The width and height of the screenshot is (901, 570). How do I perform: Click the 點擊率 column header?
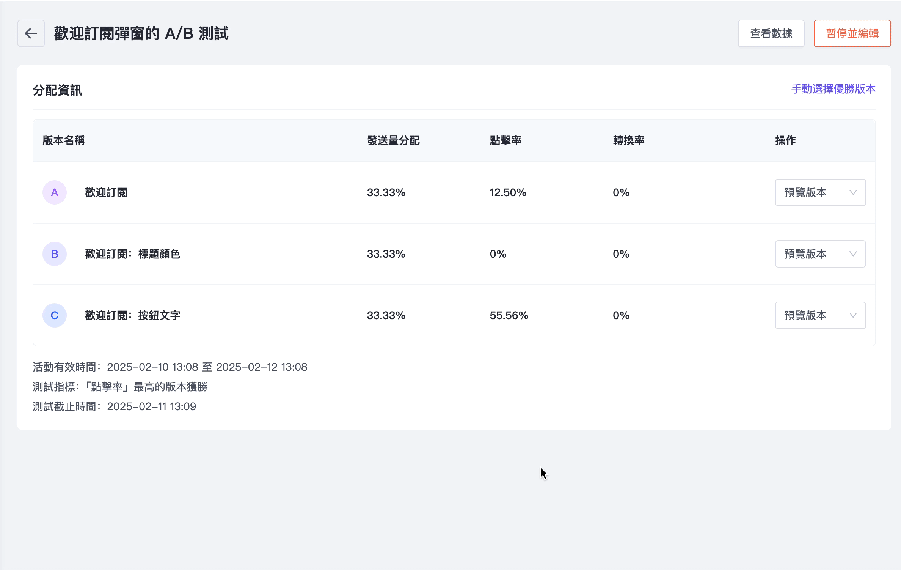click(505, 141)
